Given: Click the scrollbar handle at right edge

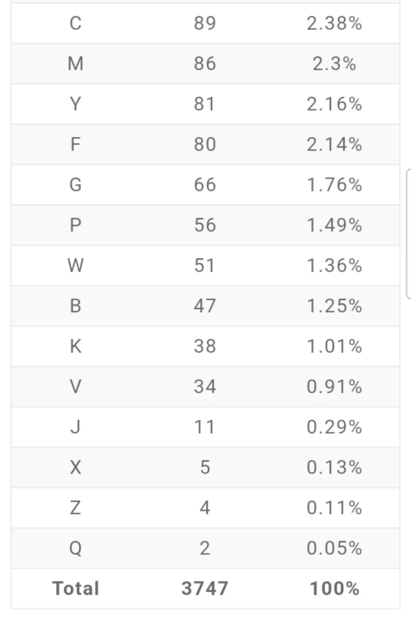Looking at the screenshot, I should pos(409,234).
